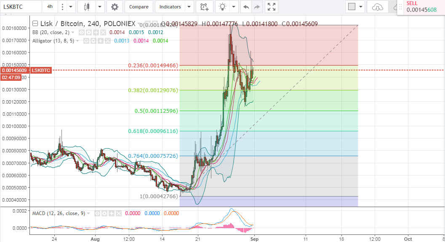Image resolution: width=445 pixels, height=242 pixels.
Task: Open the Alligator (13, 8, 5) dropdown arrow
Action: pos(77,41)
